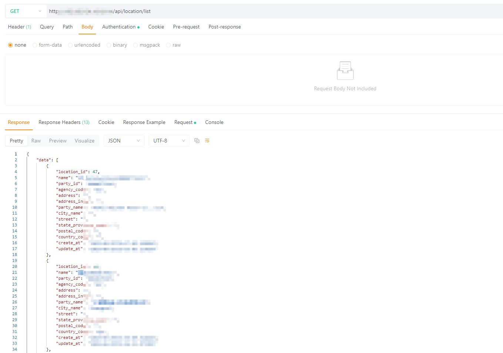Select the binary body option
Viewport: 503px width, 353px height.
(109, 45)
